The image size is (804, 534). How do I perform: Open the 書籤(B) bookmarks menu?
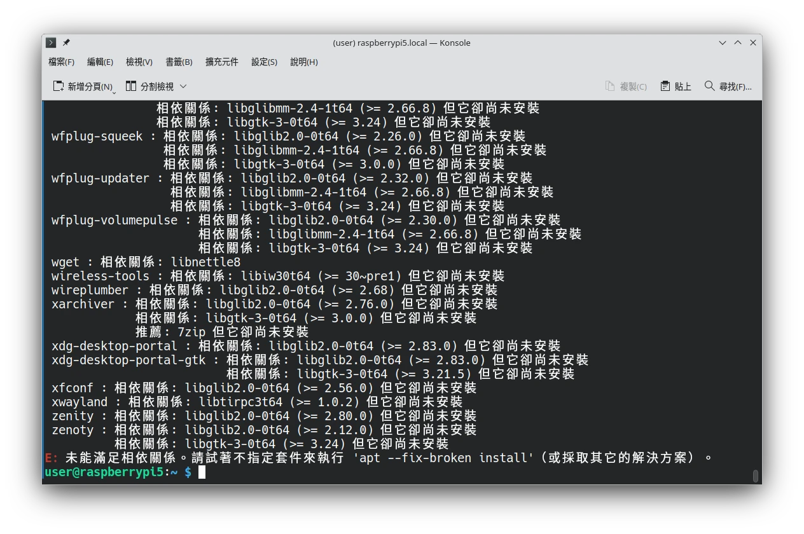coord(179,62)
